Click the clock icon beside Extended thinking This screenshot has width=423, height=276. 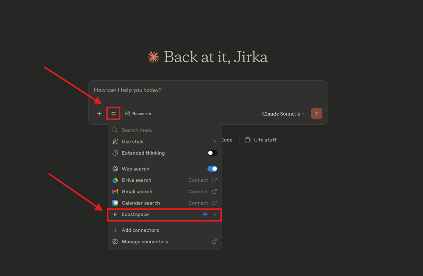115,153
